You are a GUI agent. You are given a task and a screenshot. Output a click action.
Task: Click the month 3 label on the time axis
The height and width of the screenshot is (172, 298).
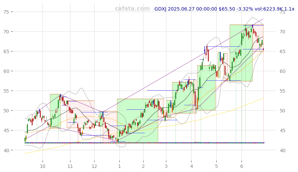(x=166, y=166)
